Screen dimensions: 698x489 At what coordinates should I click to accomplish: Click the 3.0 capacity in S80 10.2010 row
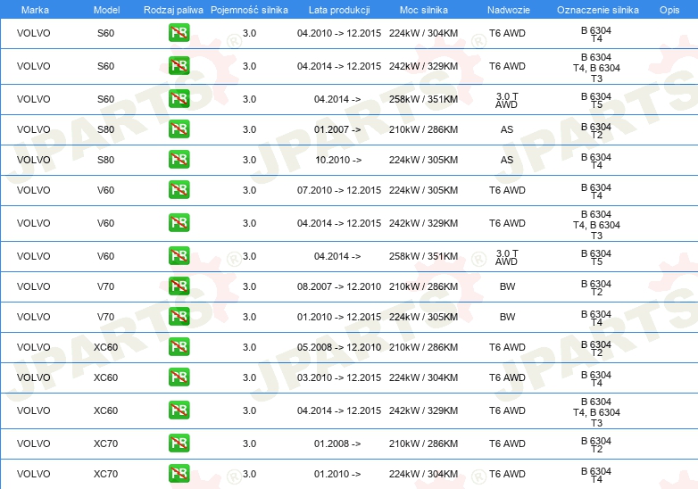249,160
